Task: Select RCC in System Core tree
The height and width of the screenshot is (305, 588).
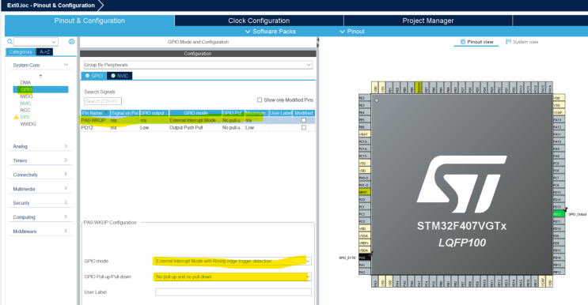Action: [25, 110]
